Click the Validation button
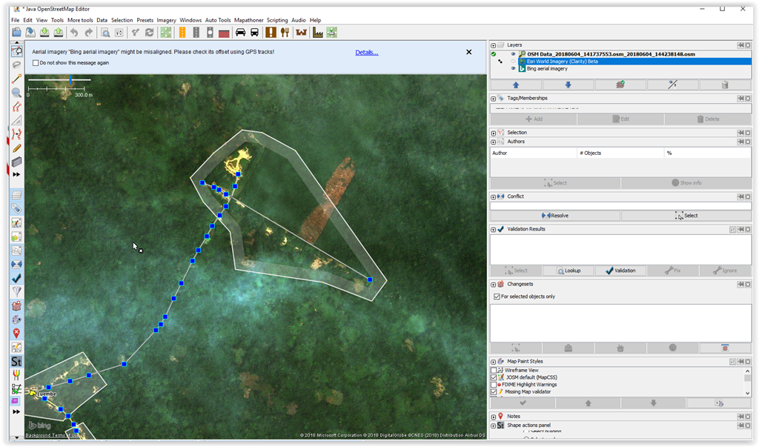The image size is (759, 447). click(620, 271)
